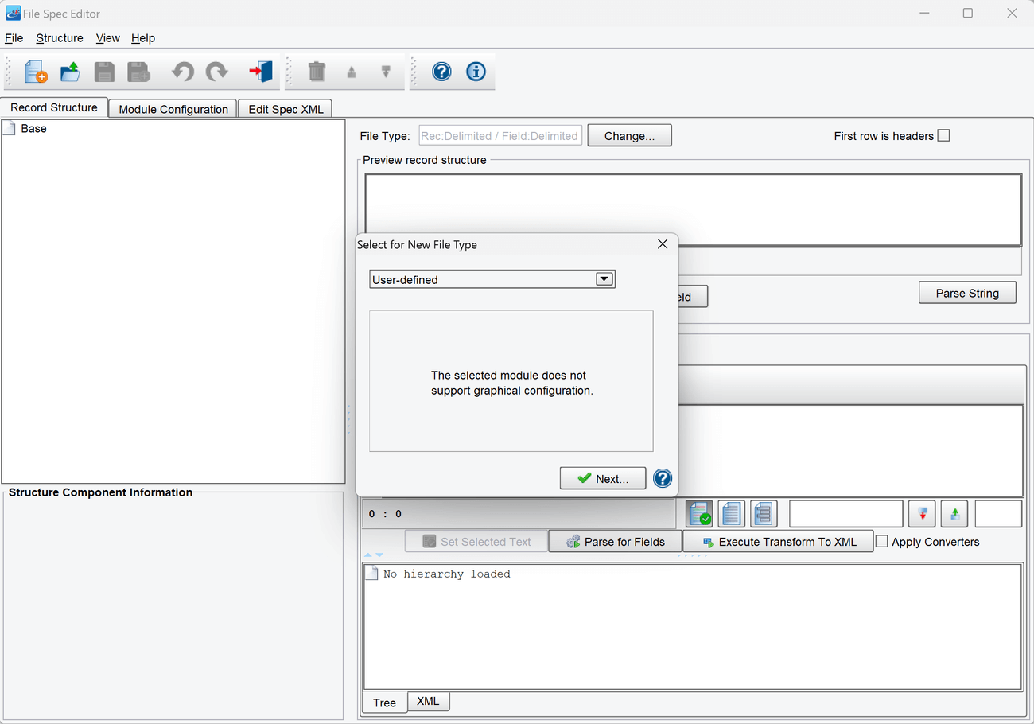Click the search text field beside arrow buttons
Viewport: 1034px width, 724px height.
point(846,514)
